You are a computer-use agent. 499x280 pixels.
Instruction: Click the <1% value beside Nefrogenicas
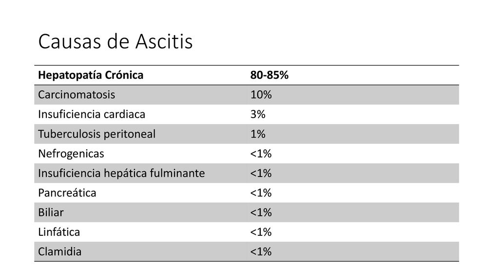[261, 154]
